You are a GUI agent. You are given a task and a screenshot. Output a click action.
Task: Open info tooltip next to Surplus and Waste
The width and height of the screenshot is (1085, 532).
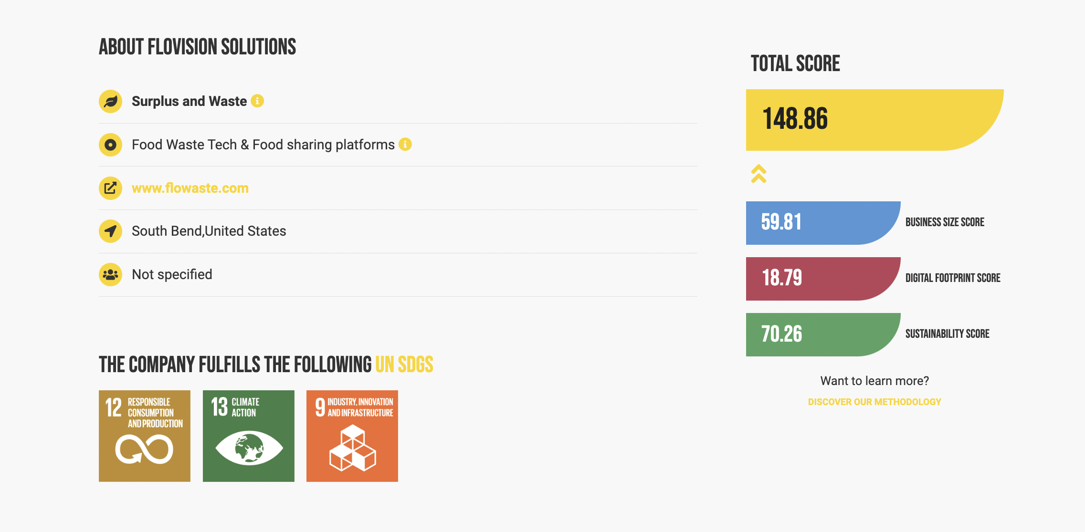tap(257, 101)
